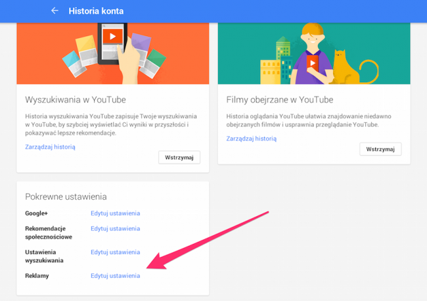Go back using the header arrow

(x=55, y=11)
